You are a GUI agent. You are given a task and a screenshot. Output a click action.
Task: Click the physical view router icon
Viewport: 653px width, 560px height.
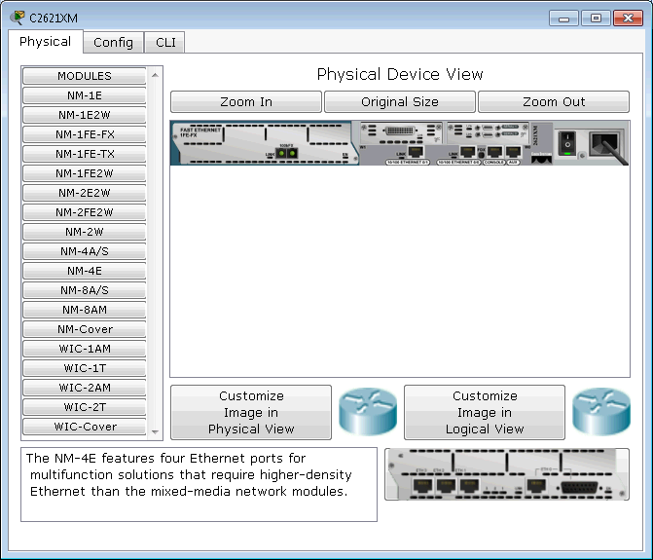(368, 412)
